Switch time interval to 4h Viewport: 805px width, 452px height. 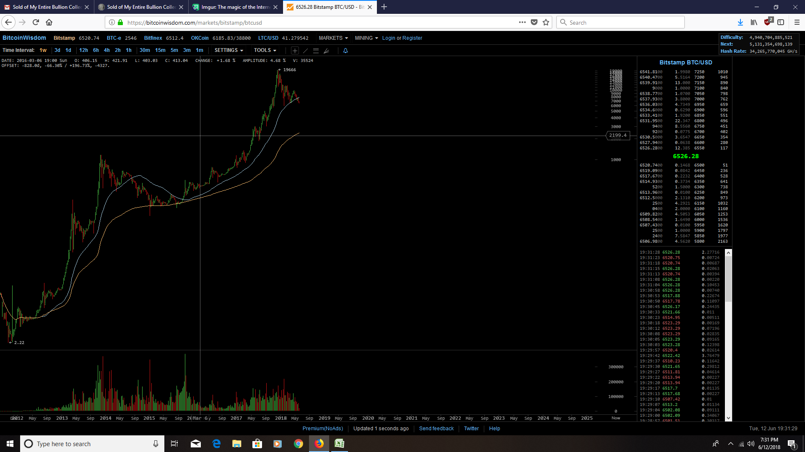click(x=107, y=50)
